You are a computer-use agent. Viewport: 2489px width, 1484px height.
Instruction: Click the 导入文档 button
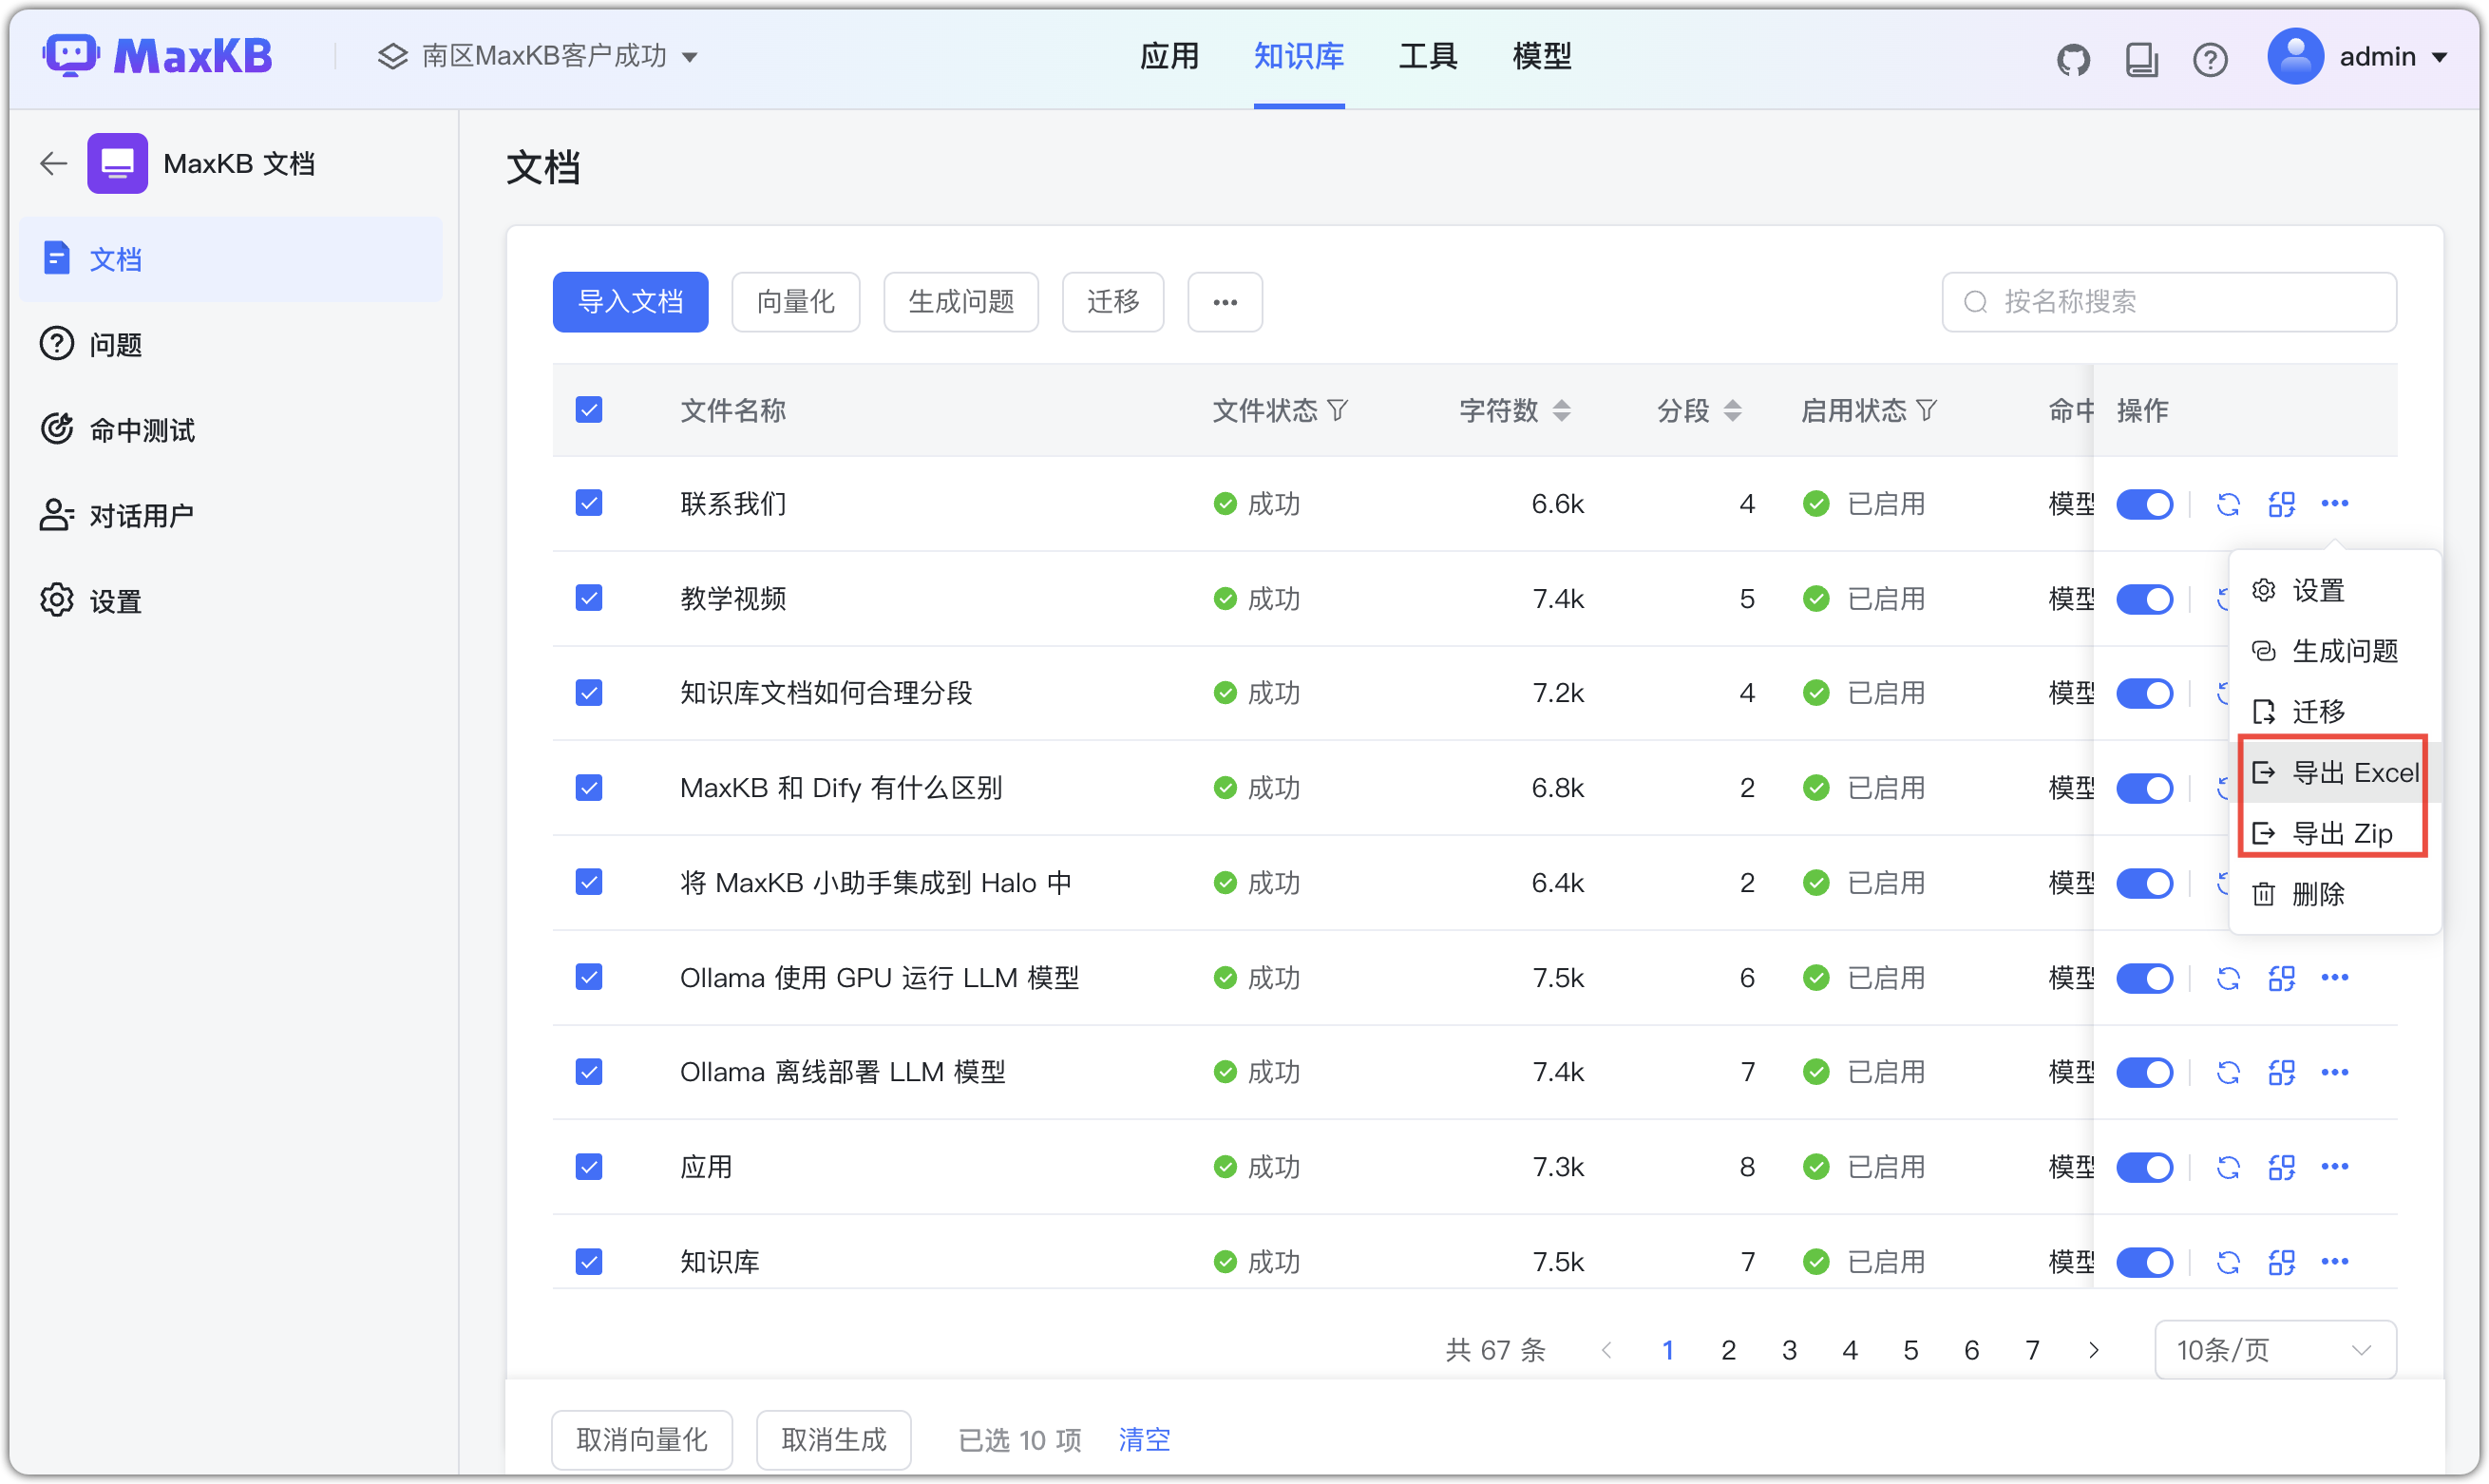(630, 302)
